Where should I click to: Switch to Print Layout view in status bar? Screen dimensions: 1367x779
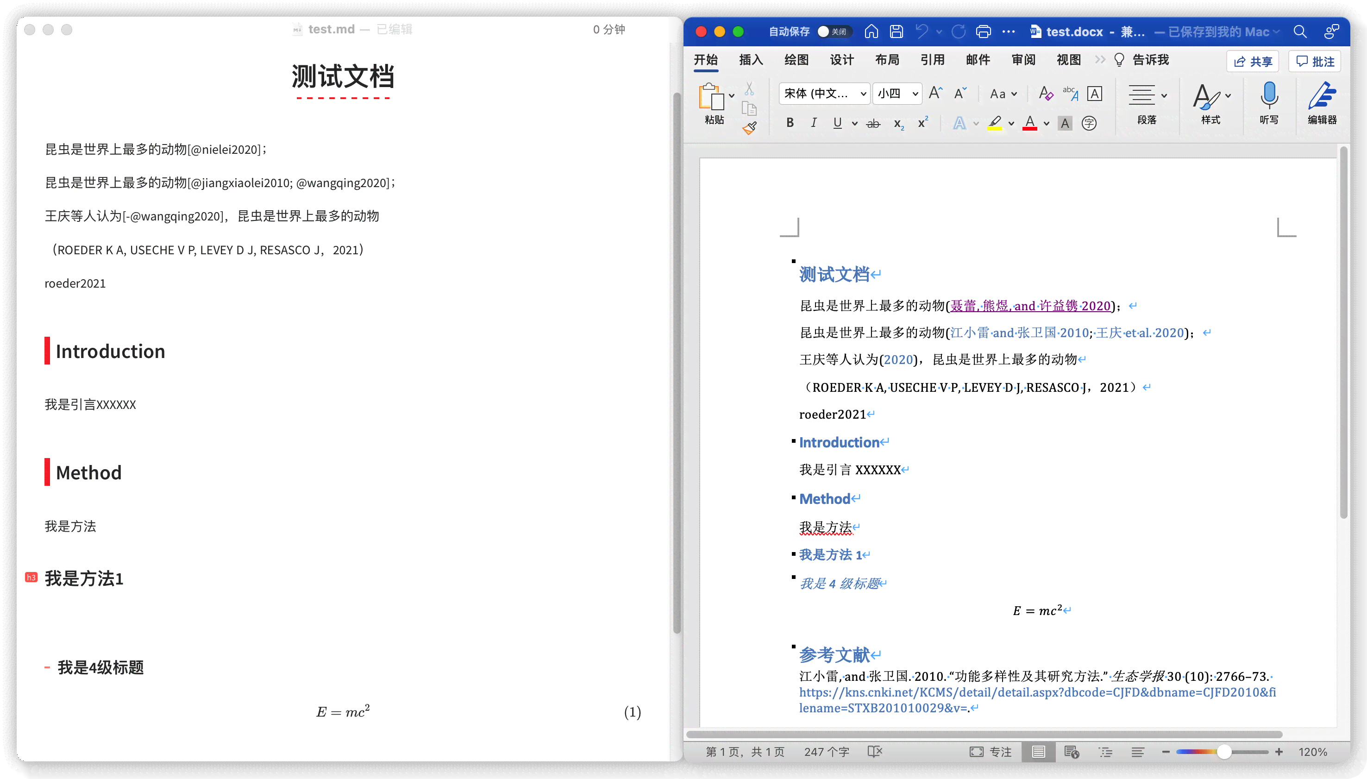tap(1038, 752)
